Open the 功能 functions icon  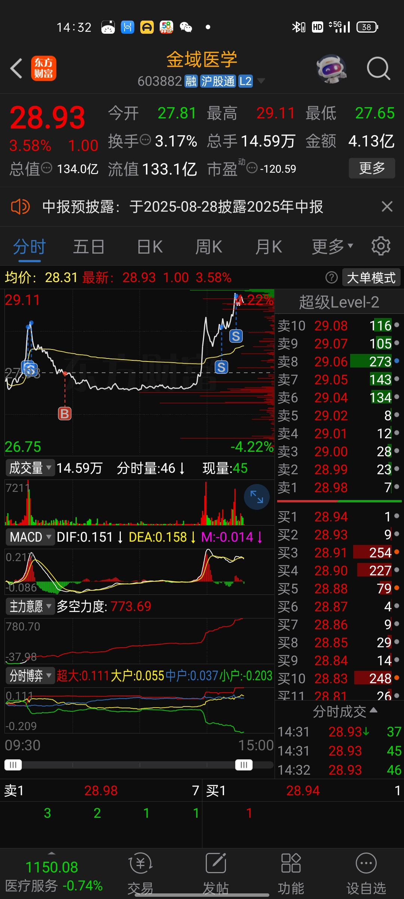pyautogui.click(x=291, y=874)
